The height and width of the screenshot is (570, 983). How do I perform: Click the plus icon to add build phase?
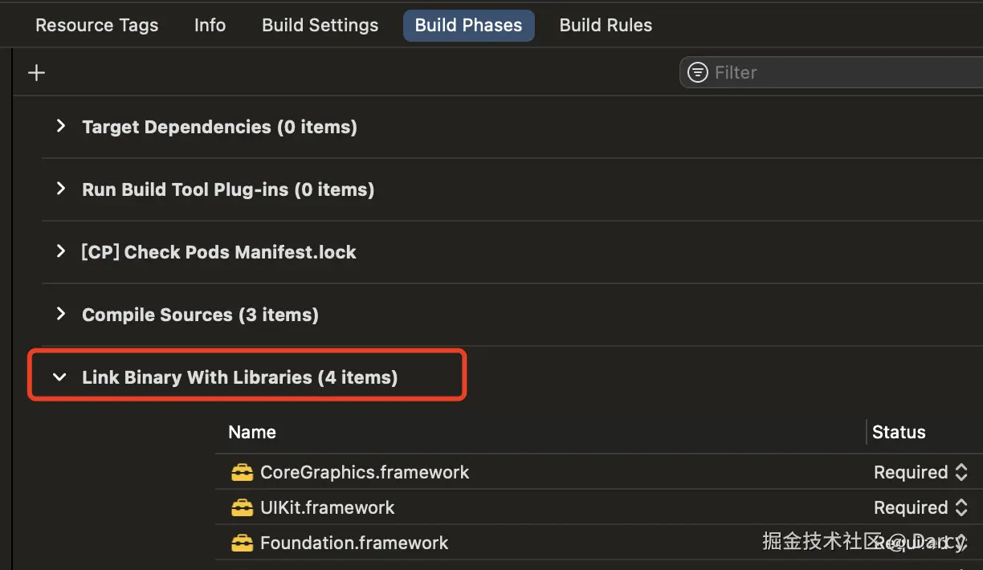tap(36, 73)
